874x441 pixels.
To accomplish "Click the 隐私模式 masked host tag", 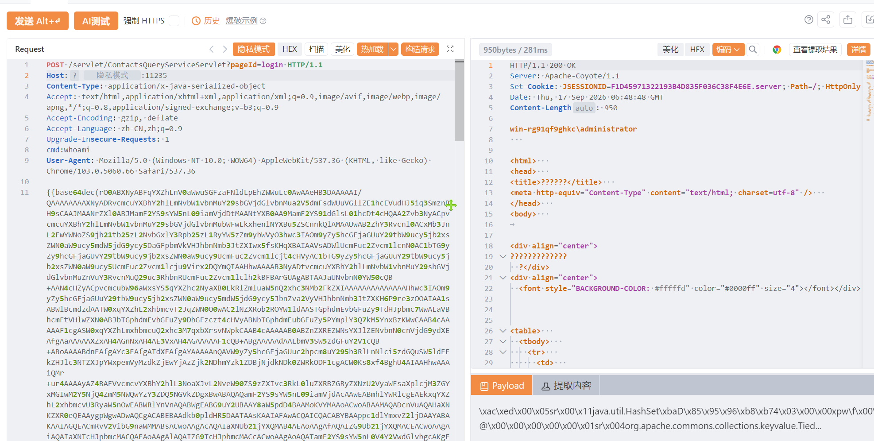I will click(x=112, y=76).
